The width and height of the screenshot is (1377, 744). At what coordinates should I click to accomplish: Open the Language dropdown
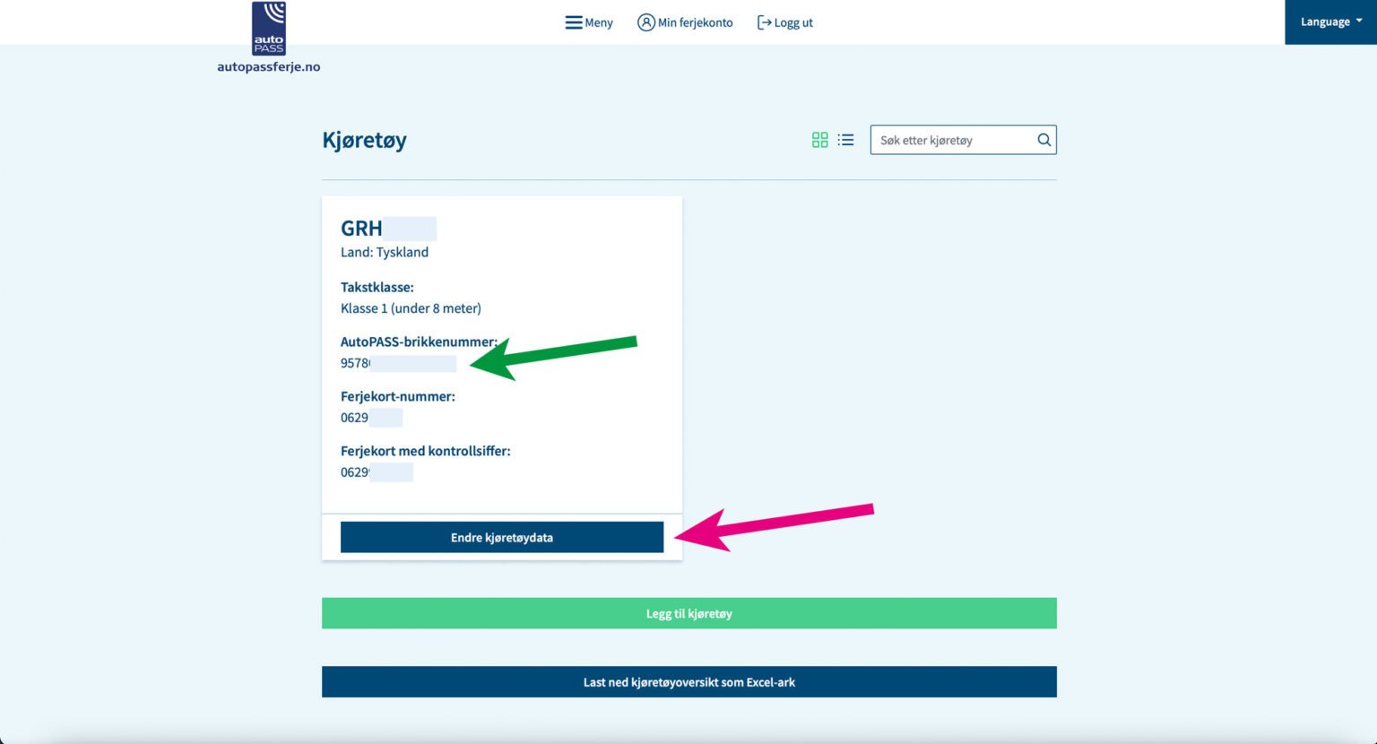coord(1325,22)
